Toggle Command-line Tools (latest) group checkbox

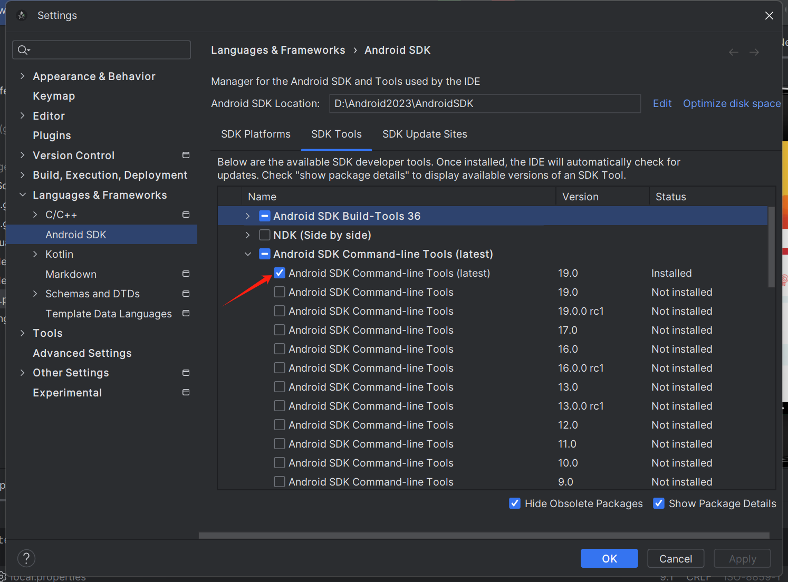pos(265,254)
